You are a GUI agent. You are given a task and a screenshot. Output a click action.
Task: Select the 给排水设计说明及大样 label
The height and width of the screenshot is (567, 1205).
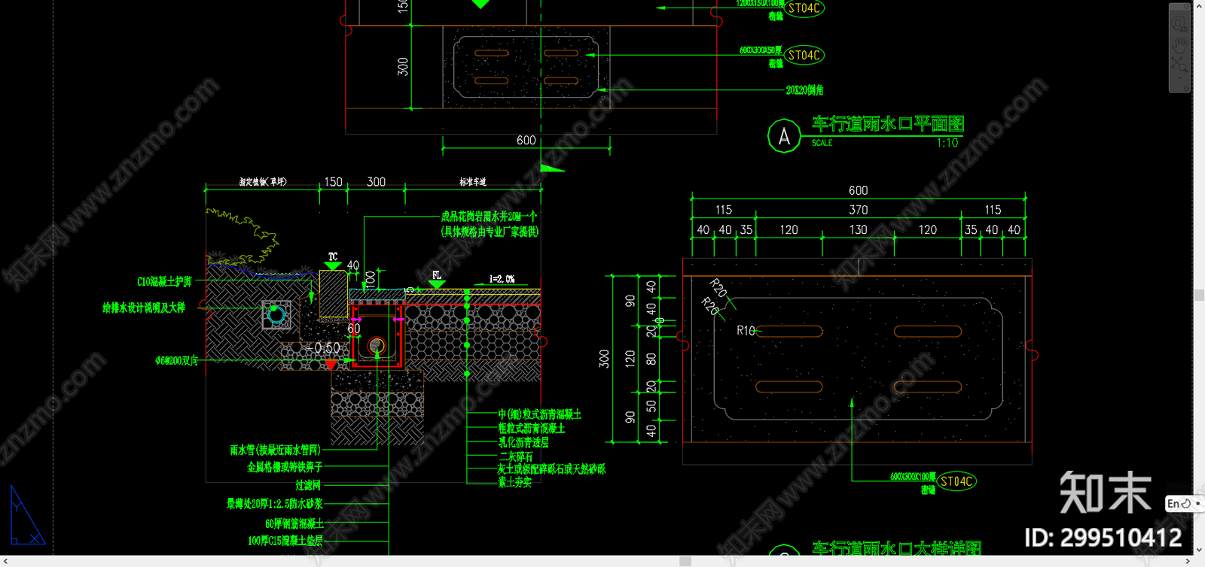(144, 308)
